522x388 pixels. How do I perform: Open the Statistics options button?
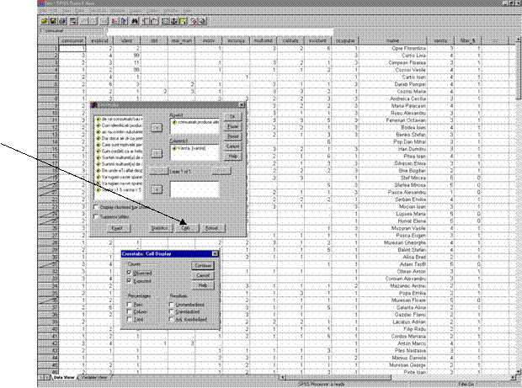pyautogui.click(x=162, y=228)
